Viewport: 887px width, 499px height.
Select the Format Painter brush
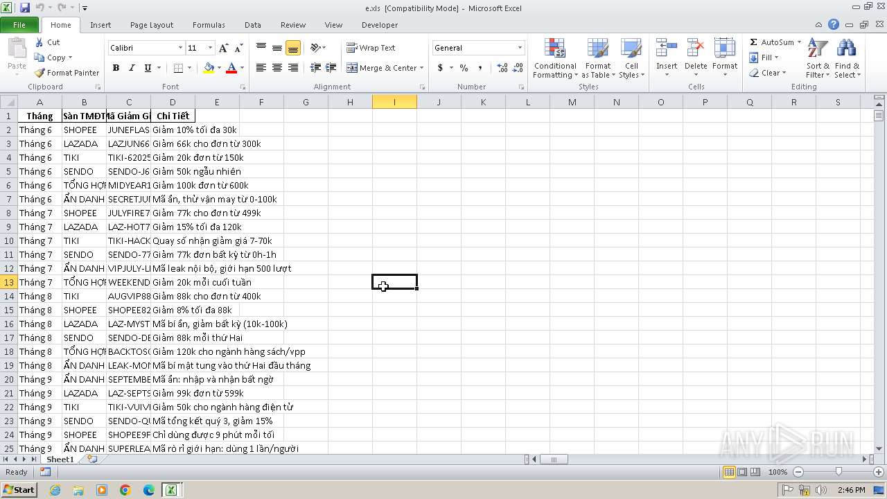pos(67,73)
